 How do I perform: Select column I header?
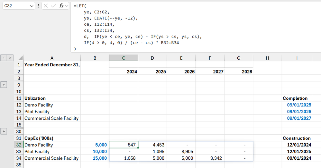[x=297, y=58]
